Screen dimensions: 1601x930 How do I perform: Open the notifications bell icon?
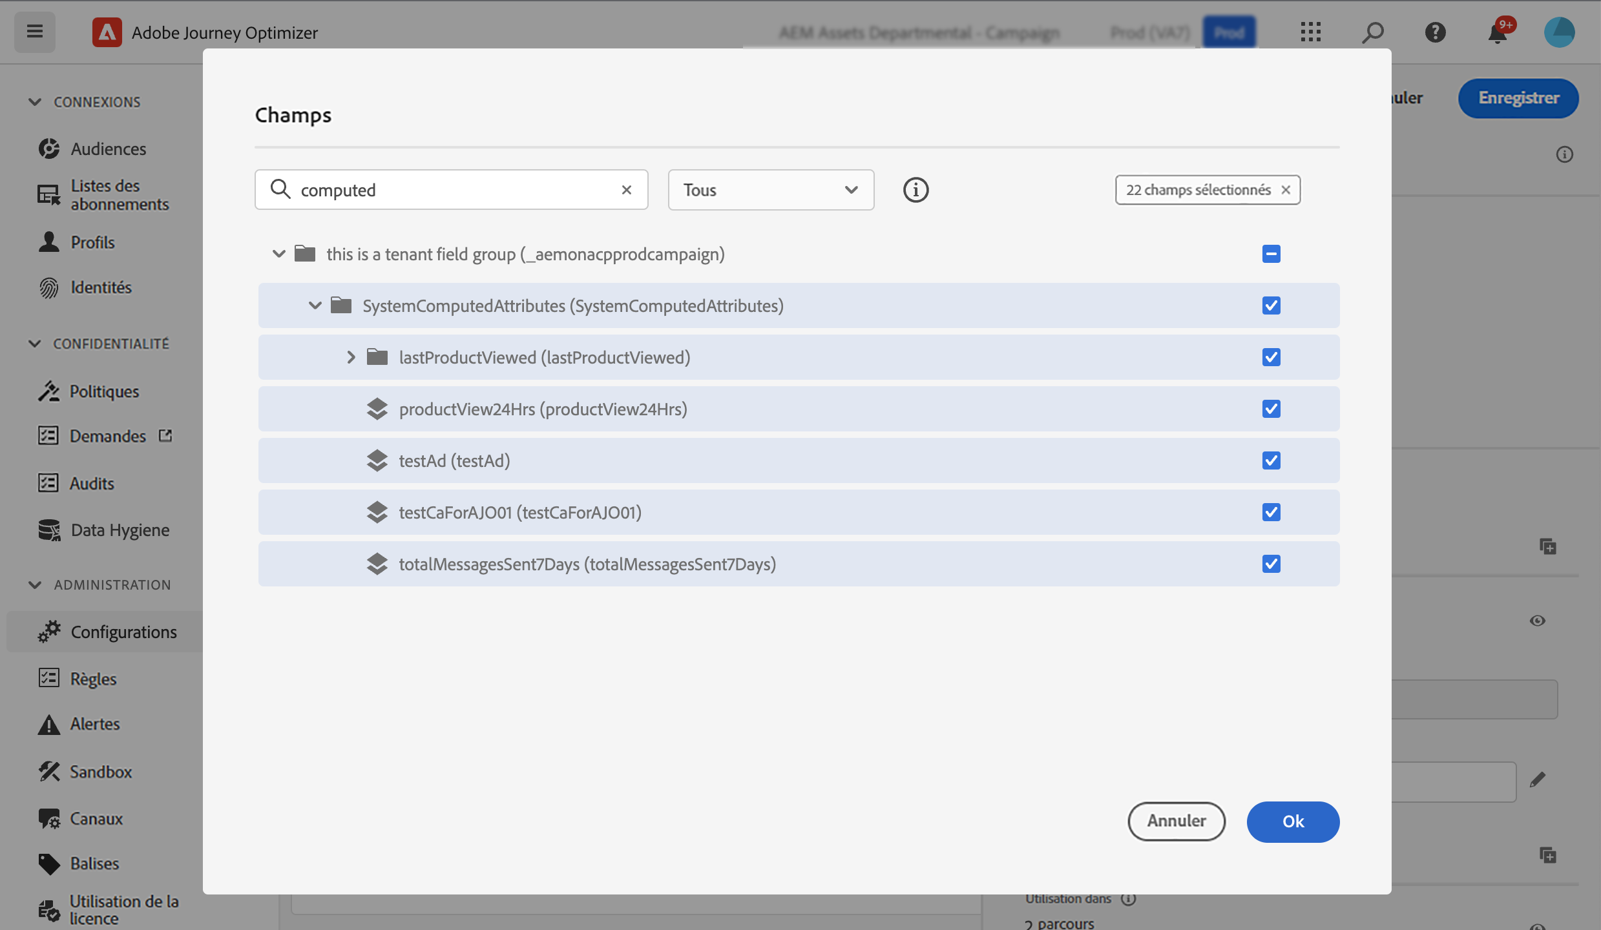tap(1497, 32)
